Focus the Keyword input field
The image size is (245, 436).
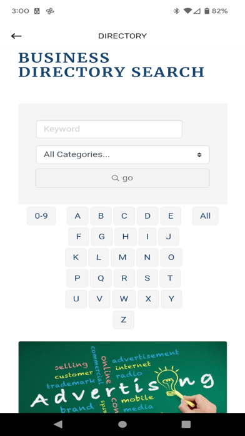pyautogui.click(x=109, y=129)
